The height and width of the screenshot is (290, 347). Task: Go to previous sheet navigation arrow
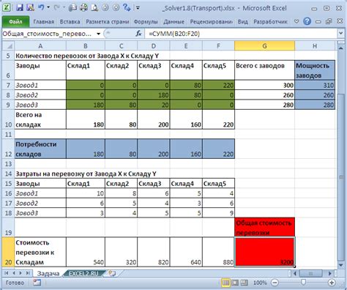click(14, 273)
